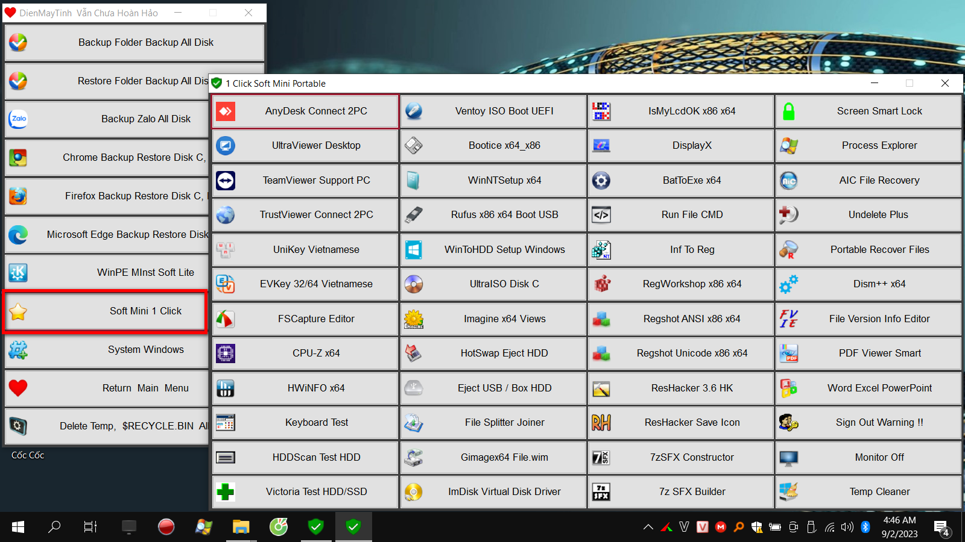Viewport: 965px width, 542px height.
Task: Select Backup Folder Backup All Disk
Action: click(134, 43)
